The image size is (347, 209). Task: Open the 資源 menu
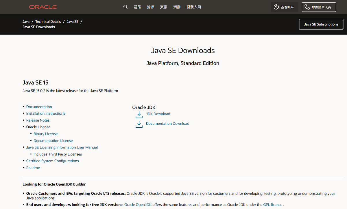pyautogui.click(x=150, y=7)
